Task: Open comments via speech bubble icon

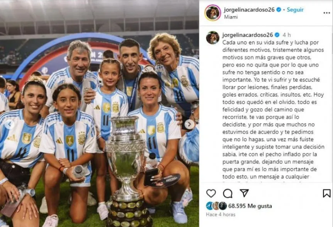Action: pos(228,193)
